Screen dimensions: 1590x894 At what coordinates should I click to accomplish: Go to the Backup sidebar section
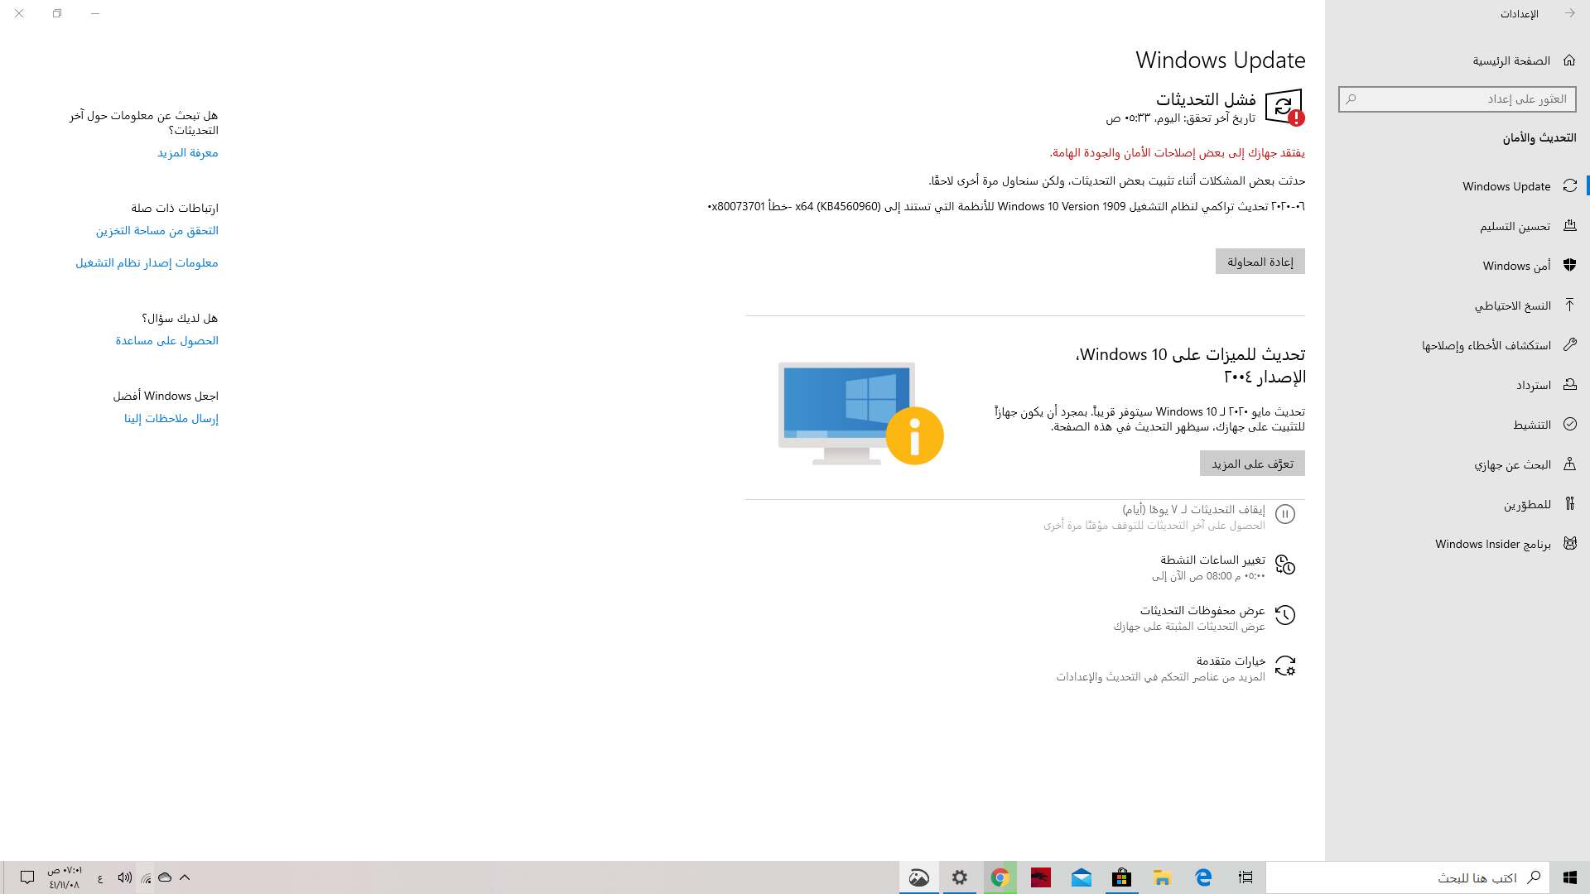pos(1512,305)
